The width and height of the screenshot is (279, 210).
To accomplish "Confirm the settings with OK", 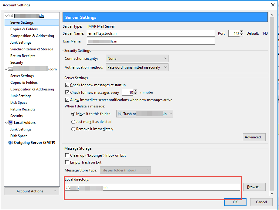I will coord(235,202).
